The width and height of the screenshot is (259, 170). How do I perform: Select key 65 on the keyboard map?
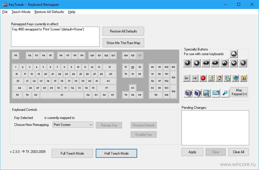pos(112,95)
